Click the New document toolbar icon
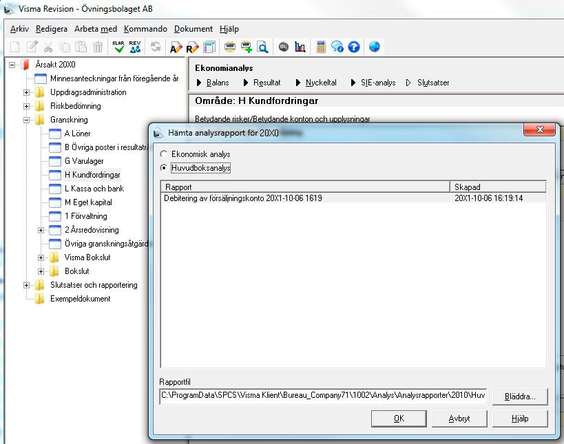Screen dimensions: 564x444 tap(15, 47)
